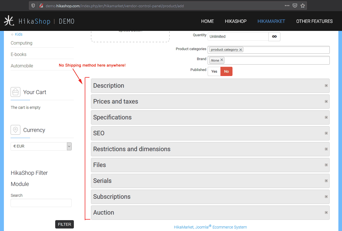Open the Automobile category link

[22, 66]
